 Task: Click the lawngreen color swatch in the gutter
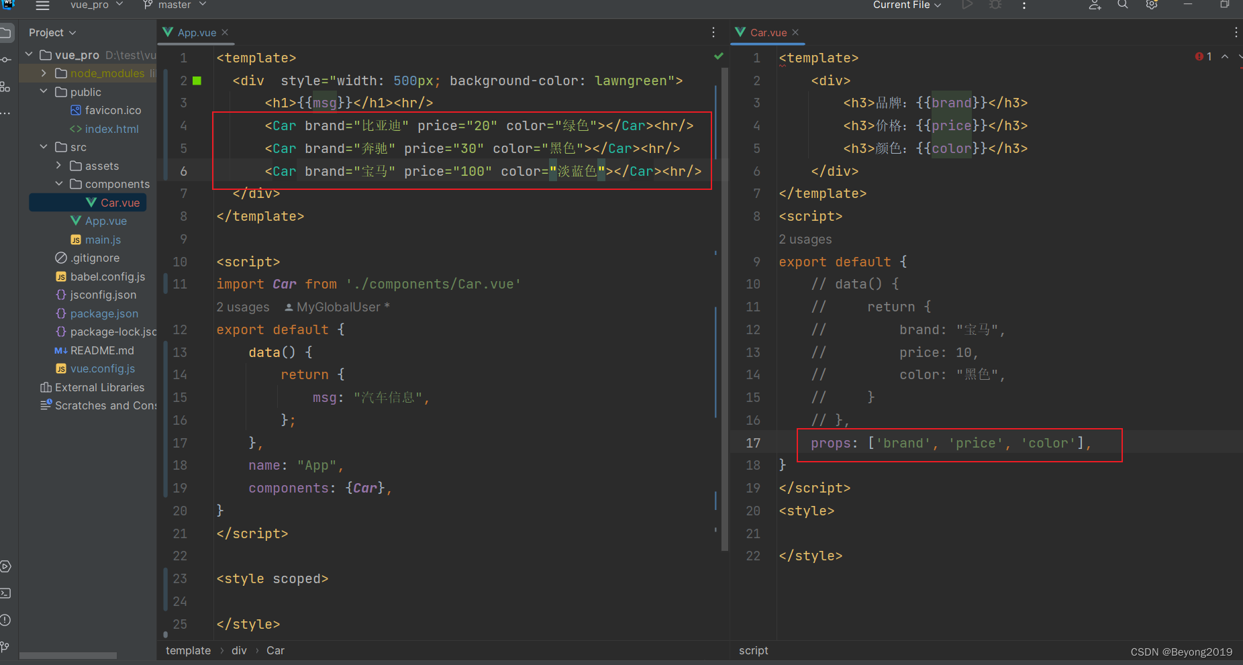click(x=197, y=81)
